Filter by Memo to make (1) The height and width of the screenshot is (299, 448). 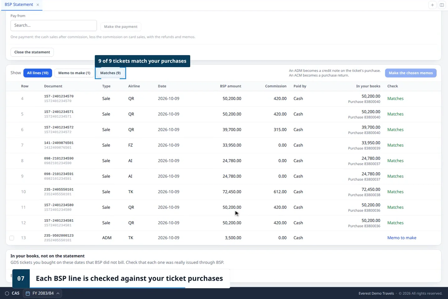[x=74, y=73]
